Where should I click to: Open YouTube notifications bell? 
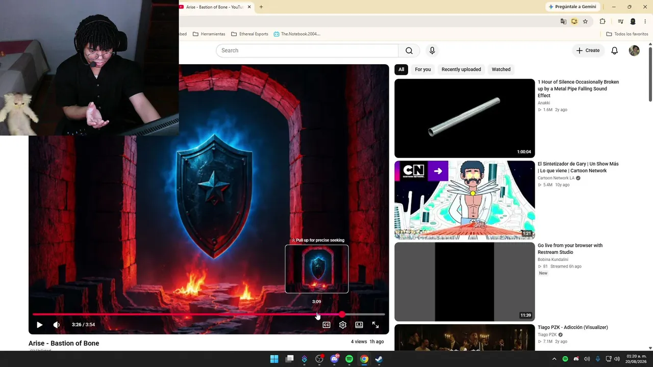pyautogui.click(x=615, y=50)
